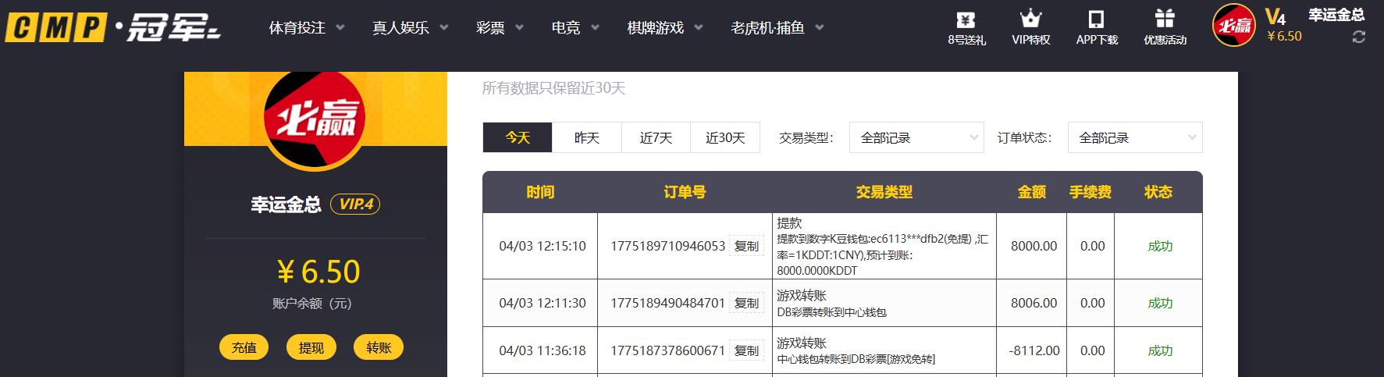
Task: Copy order number 1775187378600671
Action: pos(746,350)
